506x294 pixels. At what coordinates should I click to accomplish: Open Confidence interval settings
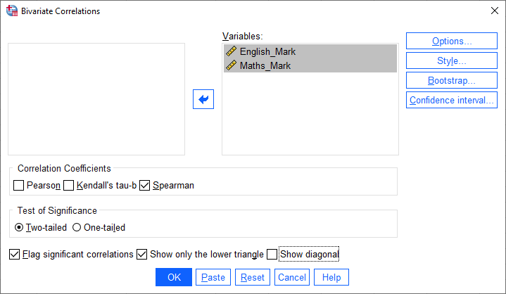[451, 101]
